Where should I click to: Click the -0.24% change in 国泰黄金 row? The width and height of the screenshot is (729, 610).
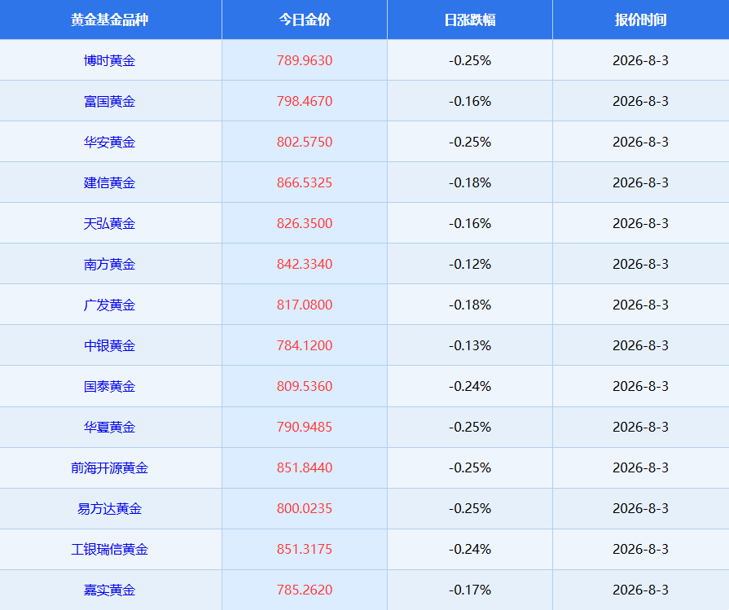tap(469, 386)
